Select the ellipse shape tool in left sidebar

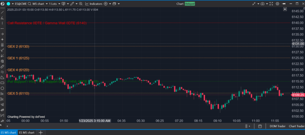click(2, 88)
